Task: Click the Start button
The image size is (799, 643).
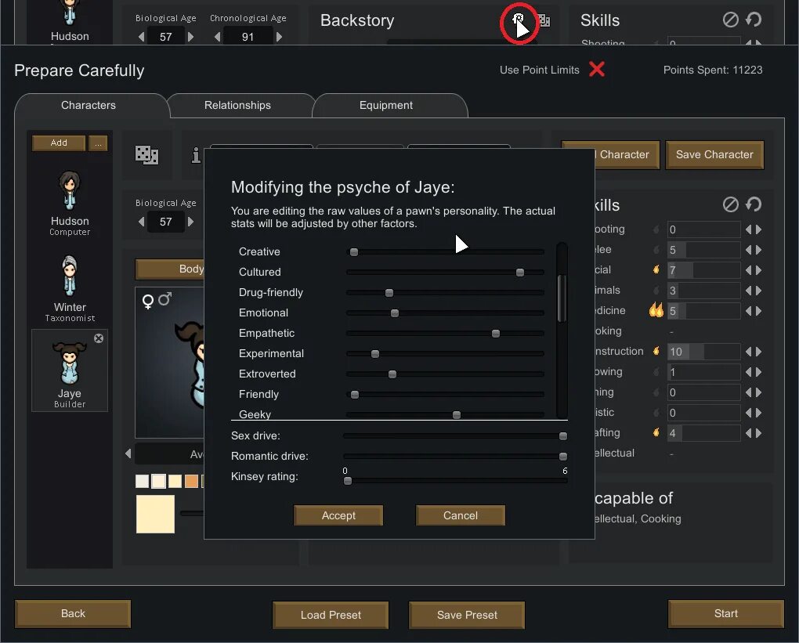Action: [x=725, y=613]
